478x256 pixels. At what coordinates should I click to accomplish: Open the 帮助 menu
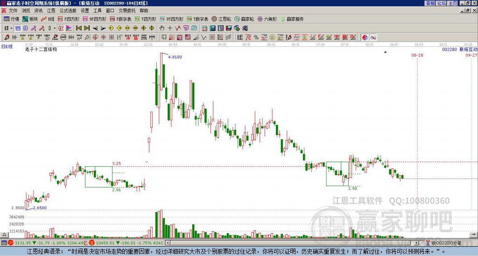(x=144, y=11)
